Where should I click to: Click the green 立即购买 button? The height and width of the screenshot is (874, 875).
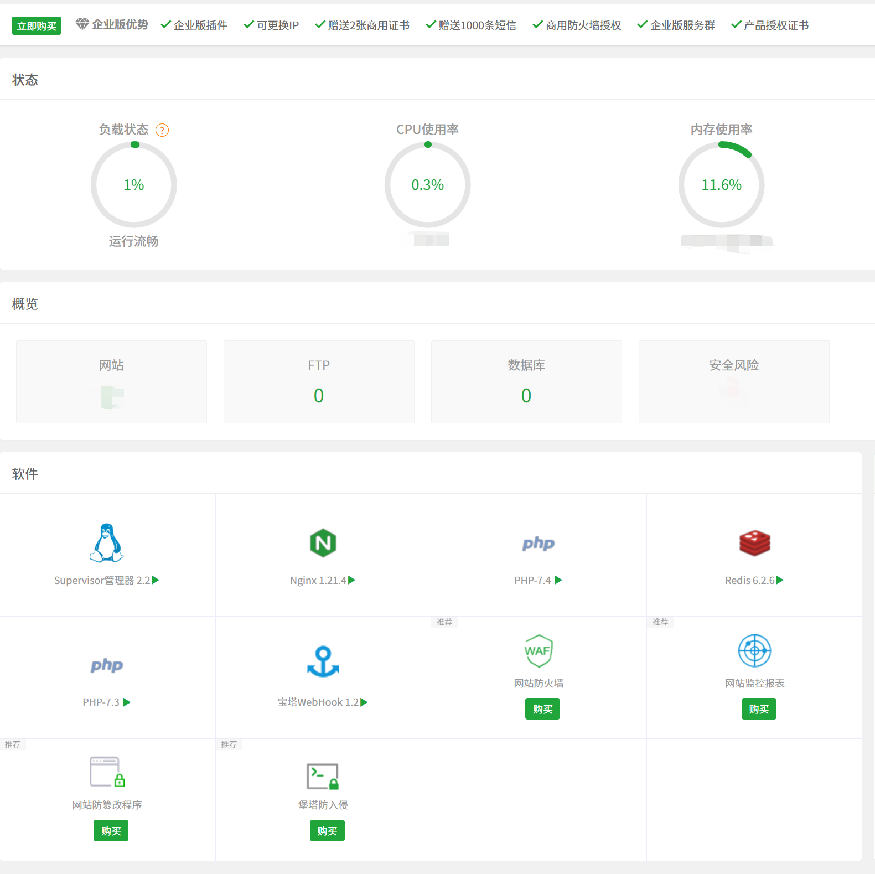click(x=37, y=26)
